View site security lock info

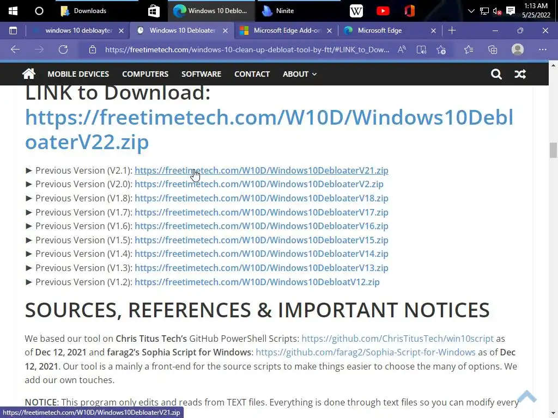coord(93,50)
